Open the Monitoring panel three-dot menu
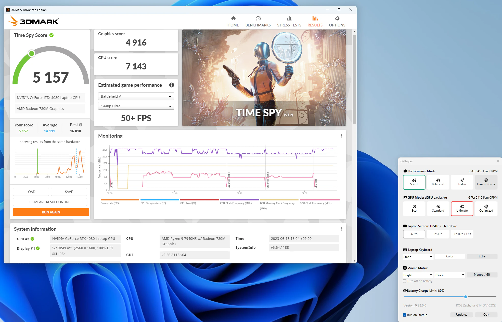This screenshot has height=322, width=502. [x=341, y=136]
